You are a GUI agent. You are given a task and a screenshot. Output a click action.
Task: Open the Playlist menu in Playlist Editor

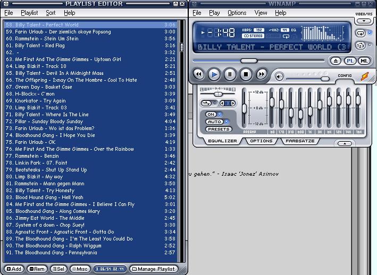[x=29, y=13]
